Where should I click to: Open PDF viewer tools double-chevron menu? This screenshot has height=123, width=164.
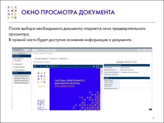coord(101,66)
